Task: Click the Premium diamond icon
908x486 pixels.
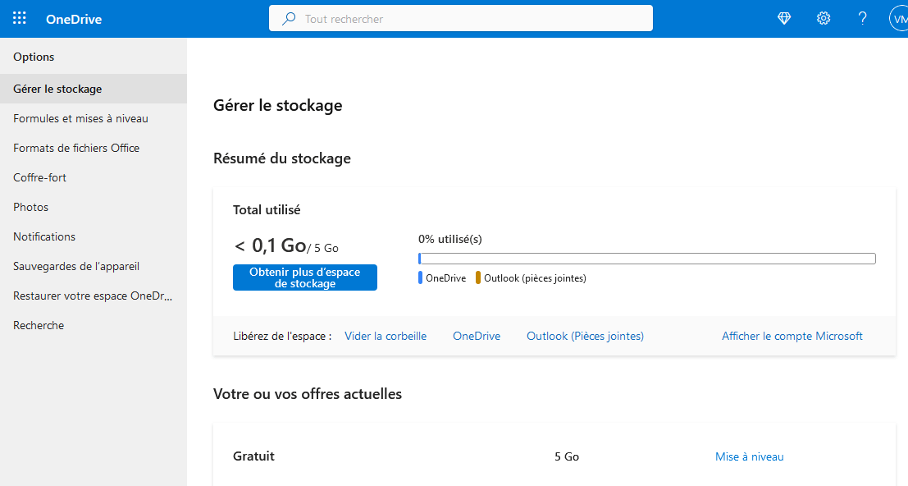Action: (784, 19)
